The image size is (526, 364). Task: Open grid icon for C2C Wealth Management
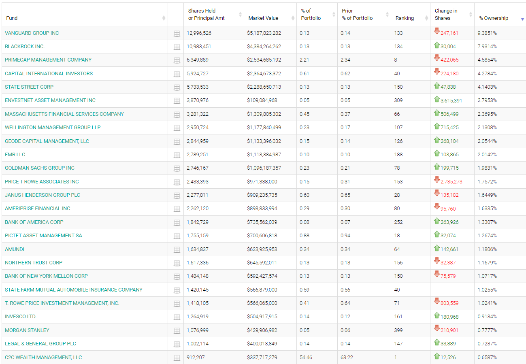tap(177, 358)
